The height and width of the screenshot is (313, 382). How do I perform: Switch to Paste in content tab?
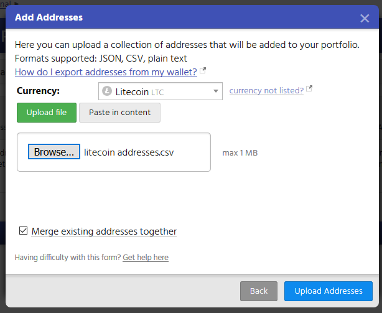pos(119,113)
